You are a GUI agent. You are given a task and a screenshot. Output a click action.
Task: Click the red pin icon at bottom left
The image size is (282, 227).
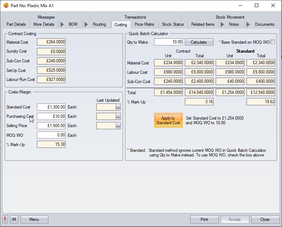click(x=5, y=219)
